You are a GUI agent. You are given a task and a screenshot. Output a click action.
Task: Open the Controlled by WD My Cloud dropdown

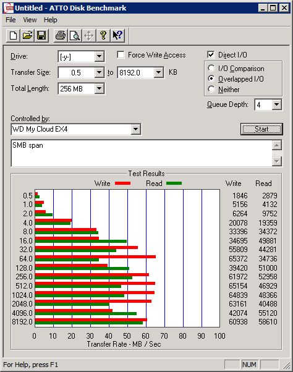[x=135, y=129]
